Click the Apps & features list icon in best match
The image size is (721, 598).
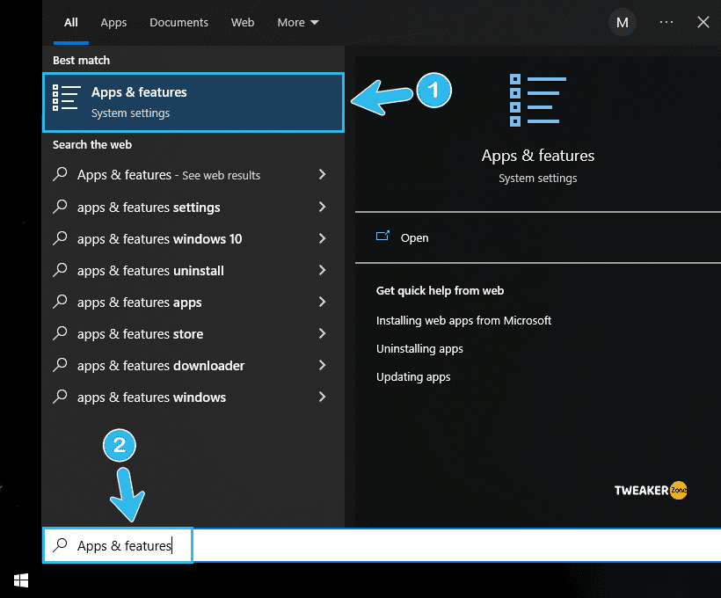(66, 98)
